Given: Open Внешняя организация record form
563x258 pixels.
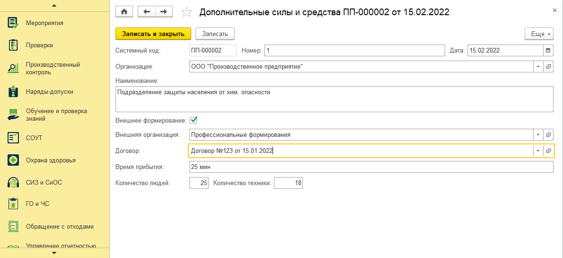Looking at the screenshot, I should tap(548, 135).
